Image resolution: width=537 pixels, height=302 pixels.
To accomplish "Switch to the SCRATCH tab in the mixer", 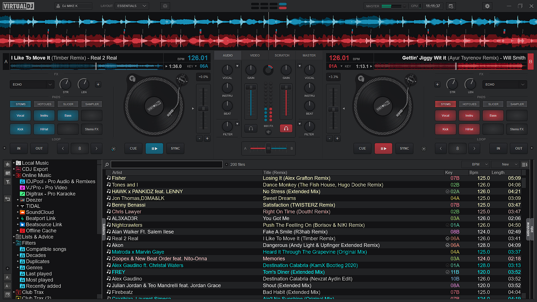I will (x=282, y=55).
